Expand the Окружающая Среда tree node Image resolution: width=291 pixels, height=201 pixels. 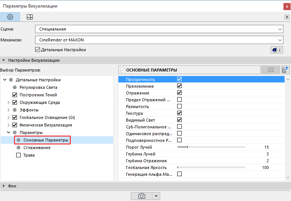pyautogui.click(x=8, y=102)
